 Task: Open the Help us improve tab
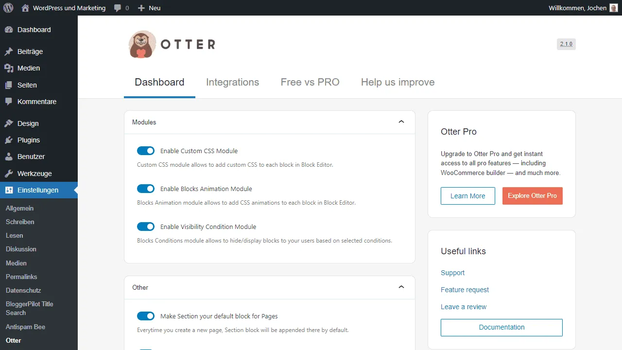click(397, 82)
